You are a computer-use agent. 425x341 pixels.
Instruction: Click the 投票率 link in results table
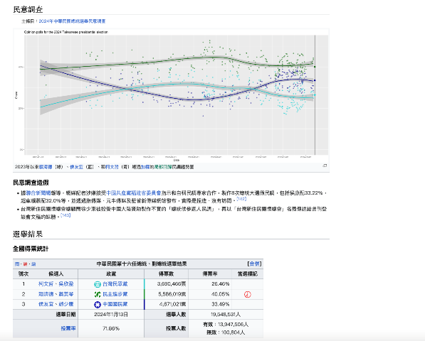[68, 328]
